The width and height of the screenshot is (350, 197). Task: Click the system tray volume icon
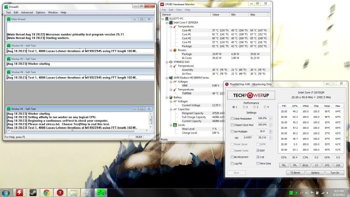[327, 193]
